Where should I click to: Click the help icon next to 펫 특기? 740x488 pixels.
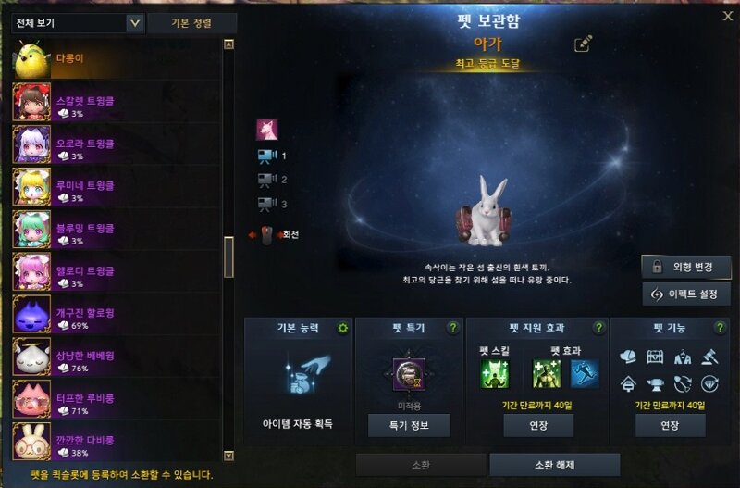(453, 328)
